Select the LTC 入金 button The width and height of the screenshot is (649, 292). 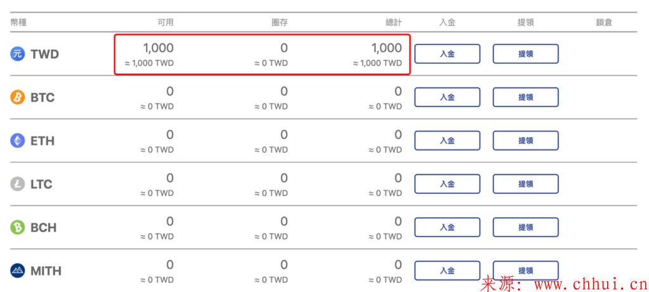point(447,184)
